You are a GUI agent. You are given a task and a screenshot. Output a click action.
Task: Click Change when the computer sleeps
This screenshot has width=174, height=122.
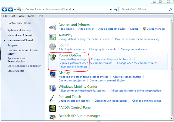coord(137,63)
